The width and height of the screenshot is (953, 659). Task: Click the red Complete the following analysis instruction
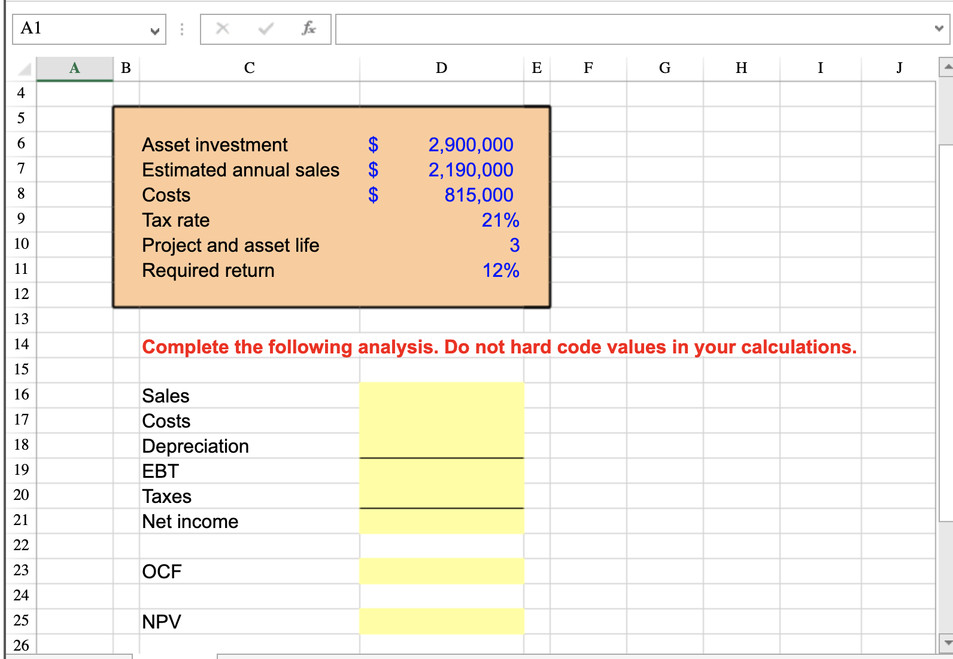499,347
